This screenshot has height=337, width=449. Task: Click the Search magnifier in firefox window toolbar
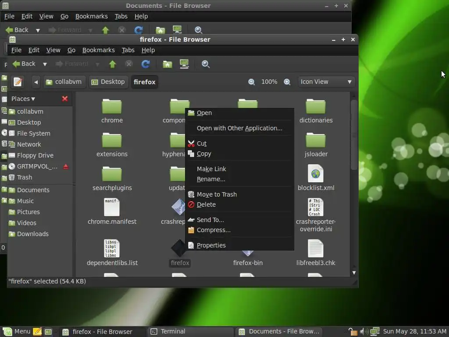click(x=206, y=64)
